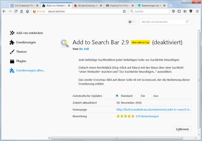202x141 pixels.
Task: Toggle the sidebar view icon
Action: pyautogui.click(x=179, y=12)
